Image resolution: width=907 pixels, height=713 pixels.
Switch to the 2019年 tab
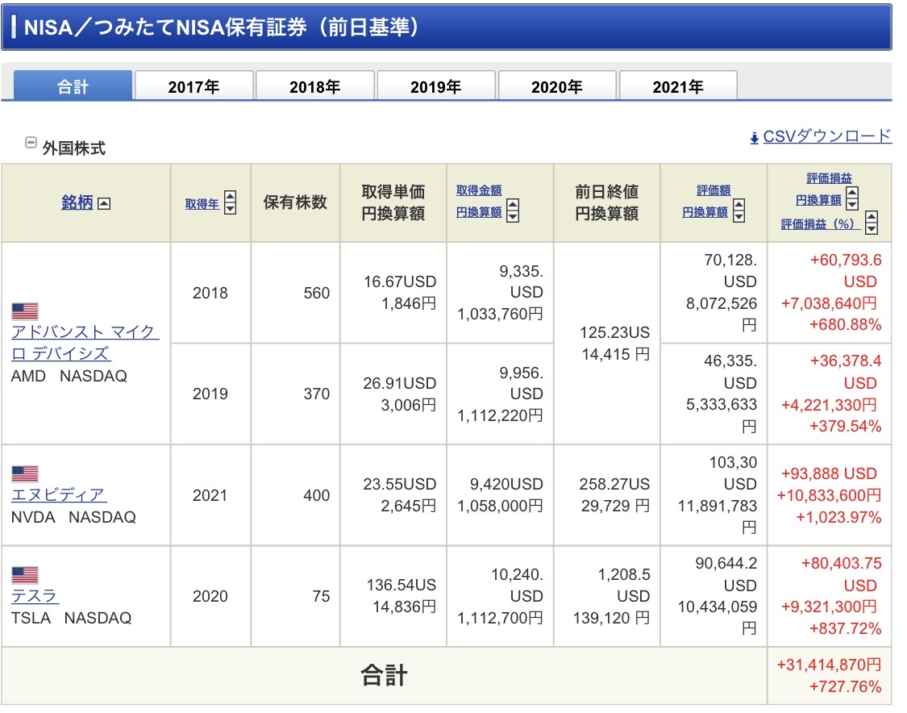pyautogui.click(x=435, y=86)
